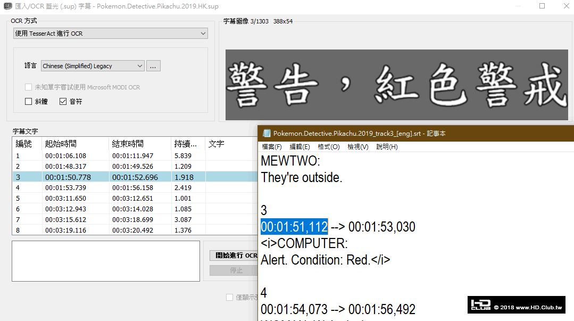Open 說明(H) menu in Notepad
The width and height of the screenshot is (574, 321).
click(387, 147)
